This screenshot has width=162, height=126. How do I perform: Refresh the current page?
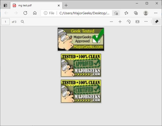(25, 13)
